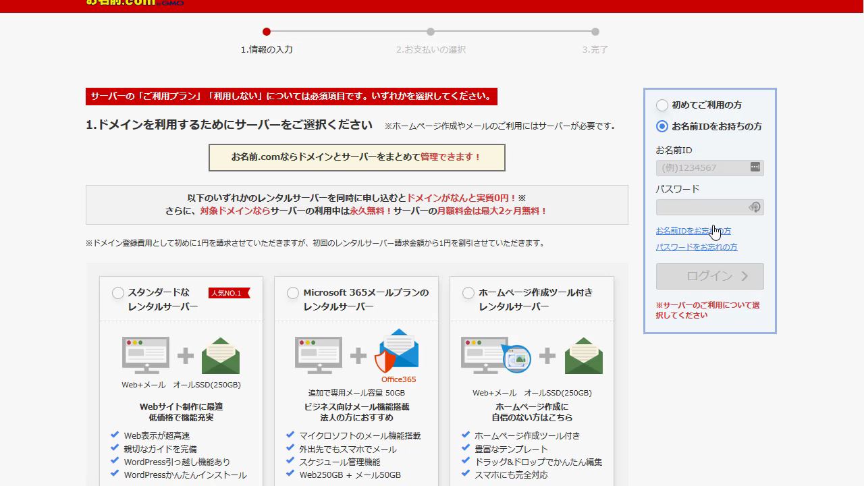Click step 1 情報の入力 indicator
Viewport: 864px width, 486px height.
267,32
